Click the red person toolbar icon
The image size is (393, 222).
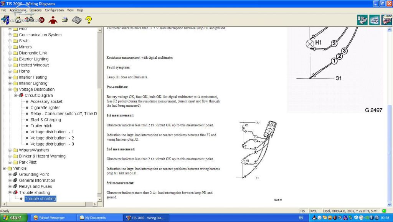click(53, 20)
